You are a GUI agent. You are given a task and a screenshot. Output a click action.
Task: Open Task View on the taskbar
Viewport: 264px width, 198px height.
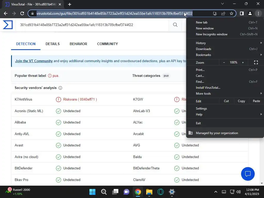point(115,192)
